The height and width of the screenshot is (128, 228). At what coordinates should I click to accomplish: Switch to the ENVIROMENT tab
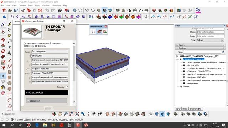click(196, 109)
